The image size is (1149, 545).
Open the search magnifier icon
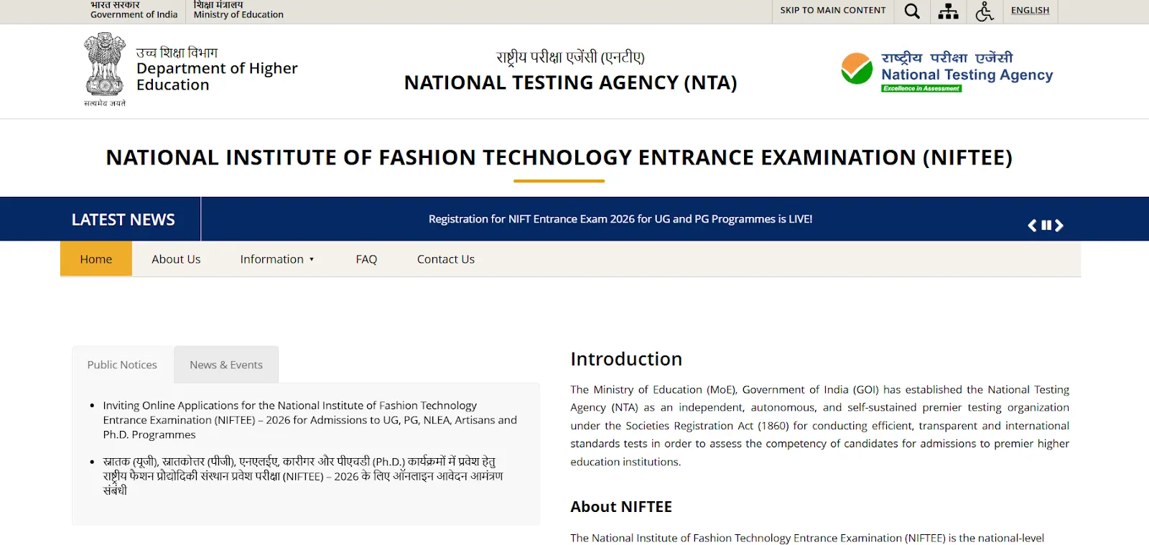pyautogui.click(x=912, y=11)
